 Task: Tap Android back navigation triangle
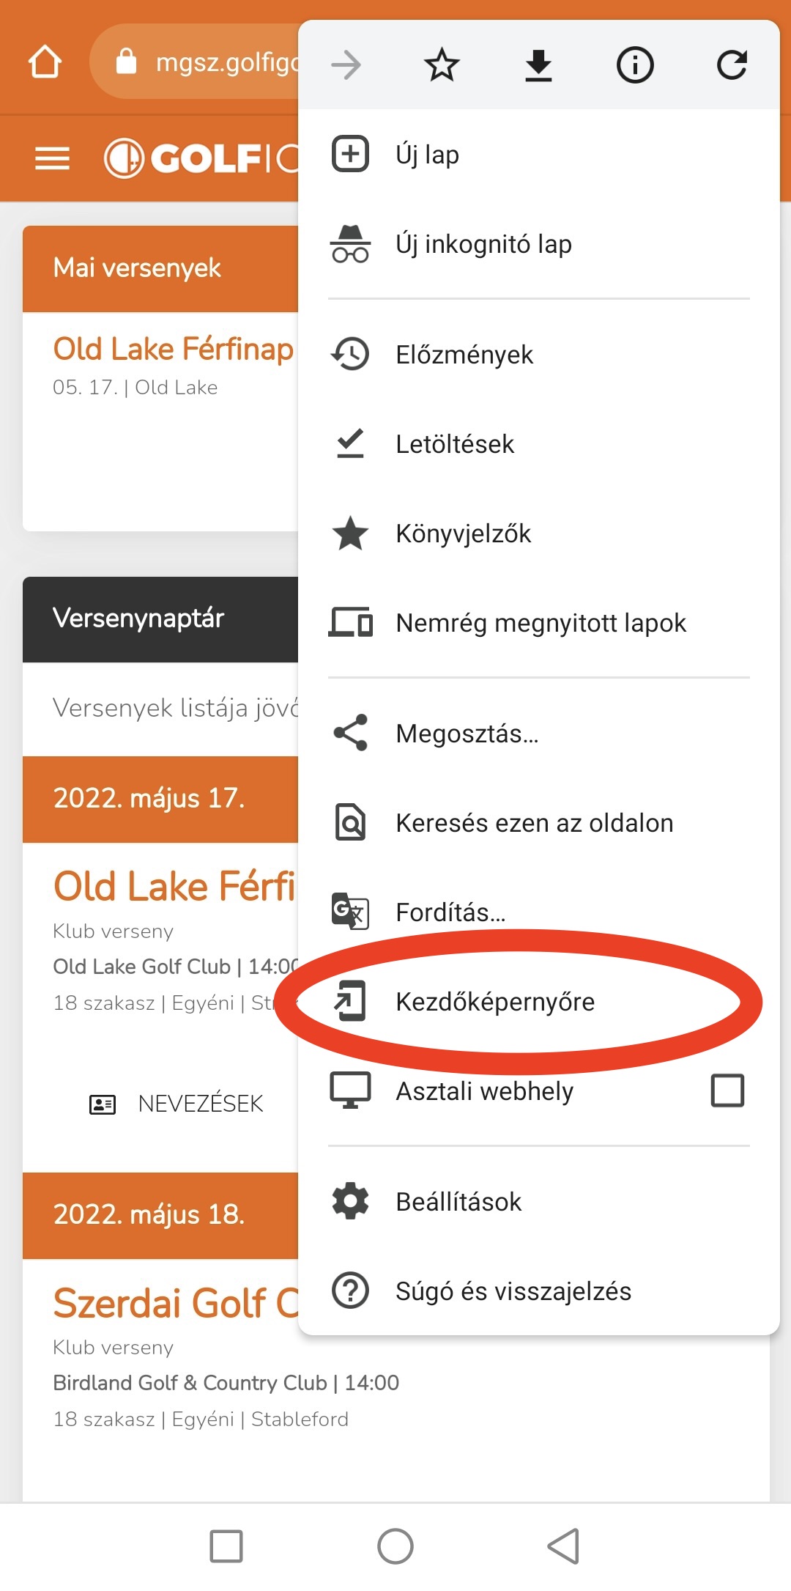click(x=563, y=1546)
